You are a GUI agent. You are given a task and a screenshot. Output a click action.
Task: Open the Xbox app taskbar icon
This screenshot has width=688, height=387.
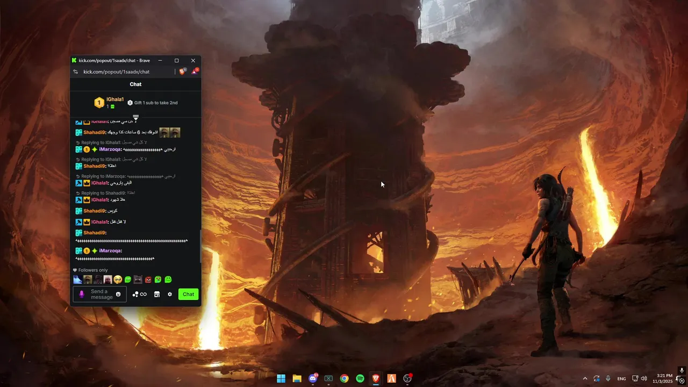point(328,378)
